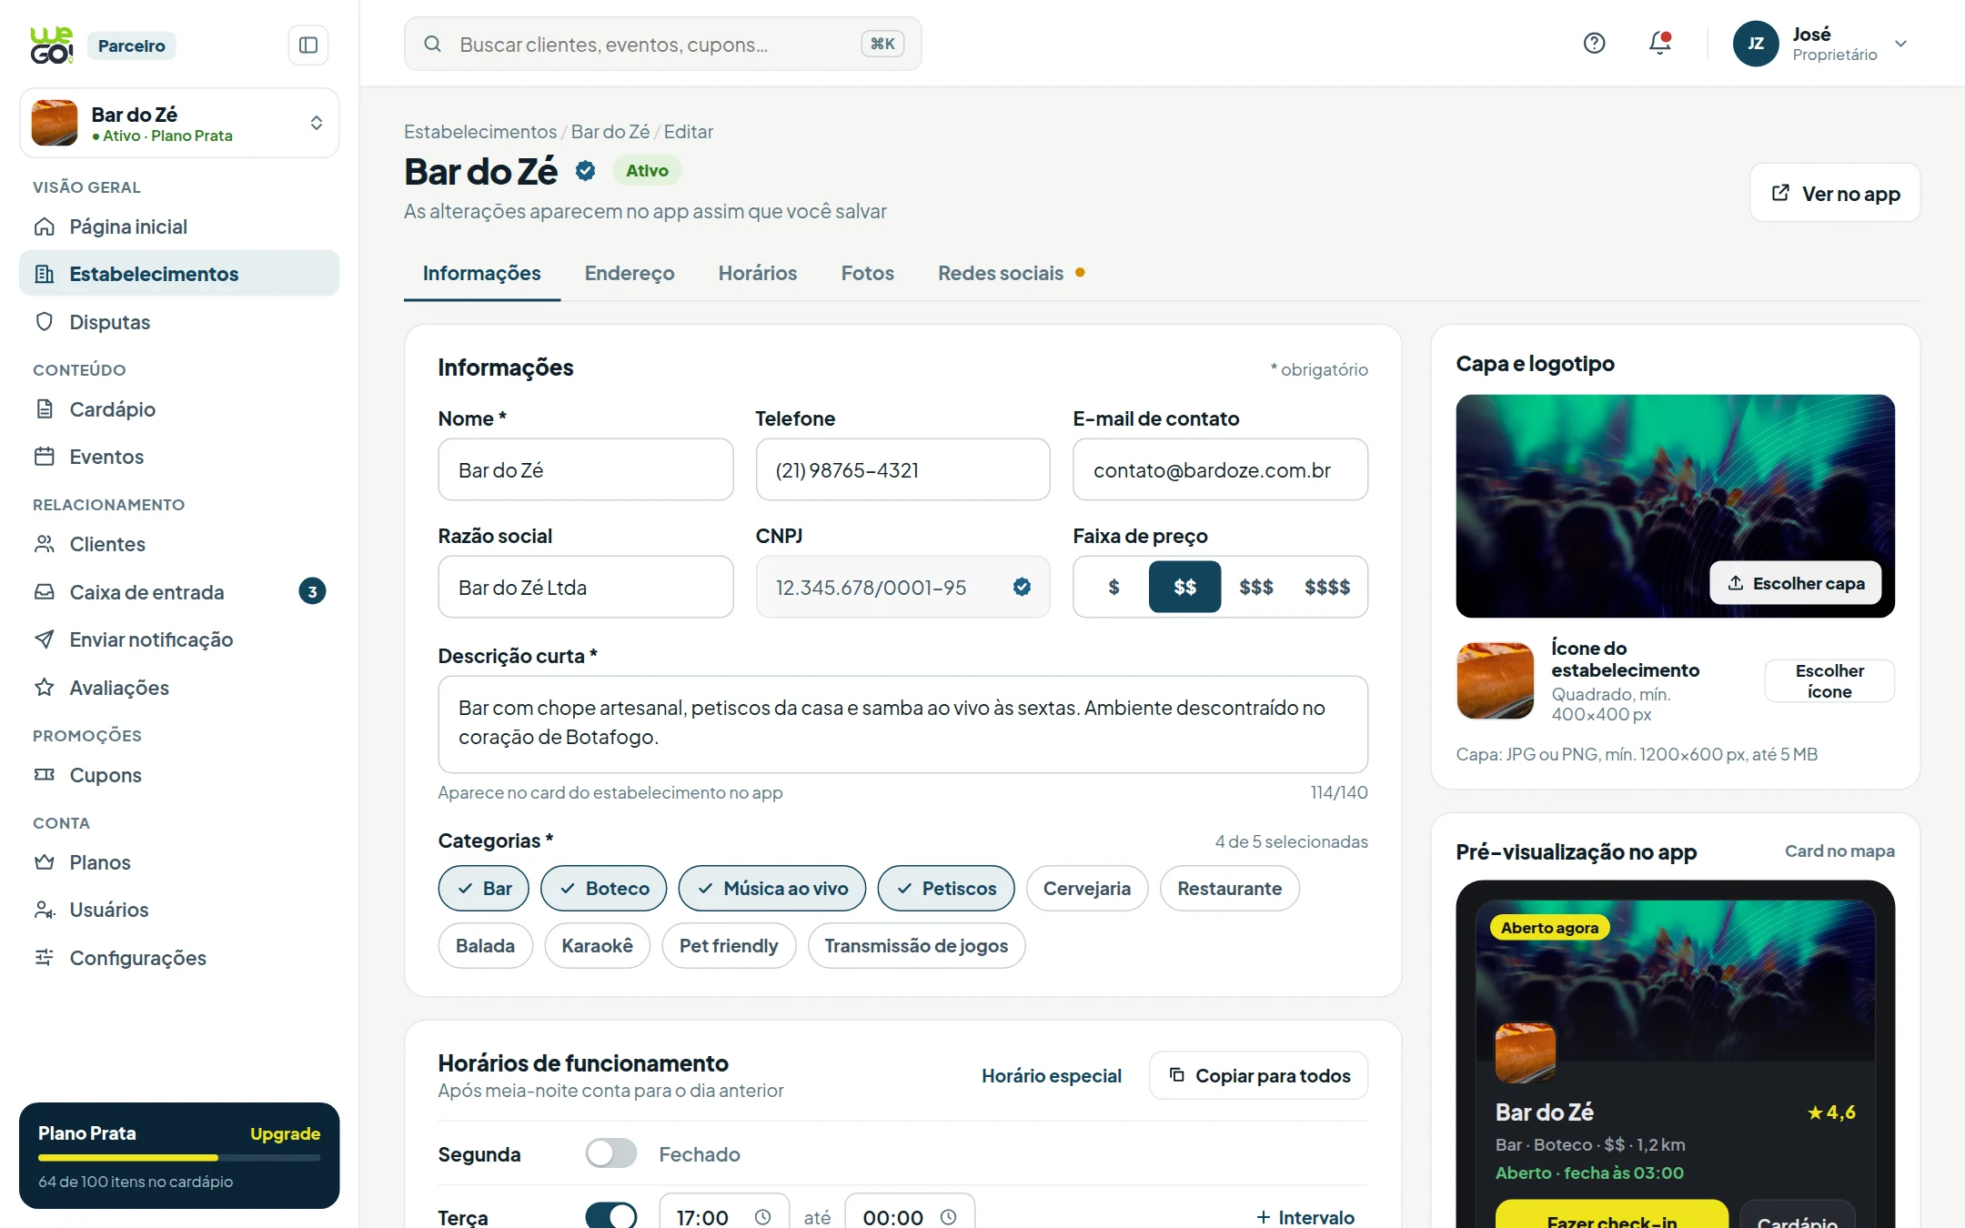Open Avaliações in sidebar
The width and height of the screenshot is (1965, 1228).
179,688
